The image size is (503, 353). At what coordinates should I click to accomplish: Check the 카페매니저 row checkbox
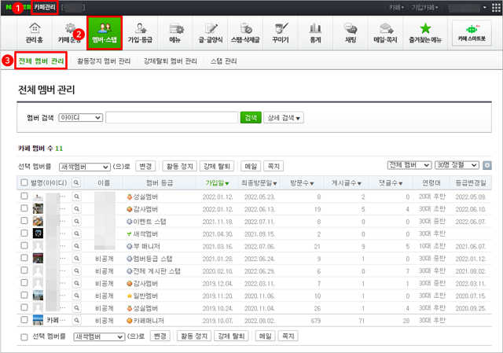click(x=24, y=320)
